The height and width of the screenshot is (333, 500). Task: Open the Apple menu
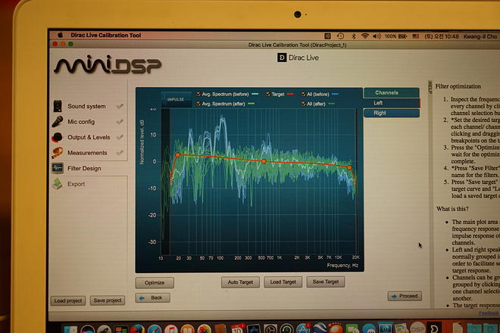click(61, 35)
